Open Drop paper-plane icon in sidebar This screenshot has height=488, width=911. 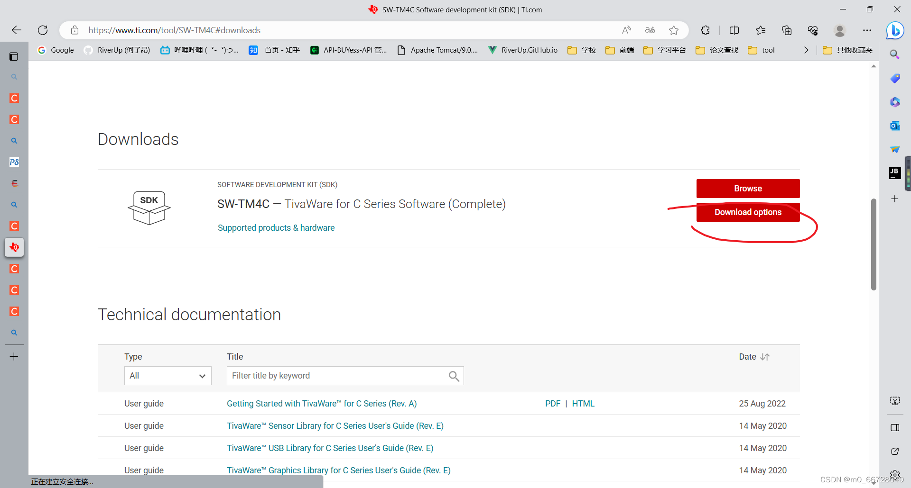[x=895, y=149]
